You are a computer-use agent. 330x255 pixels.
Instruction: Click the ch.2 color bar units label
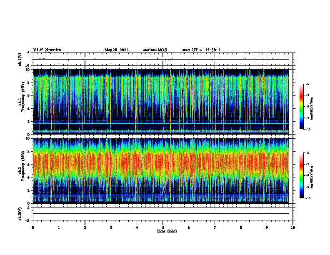click(312, 177)
